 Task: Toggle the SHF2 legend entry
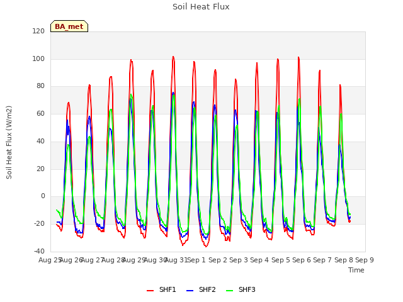pyautogui.click(x=201, y=289)
